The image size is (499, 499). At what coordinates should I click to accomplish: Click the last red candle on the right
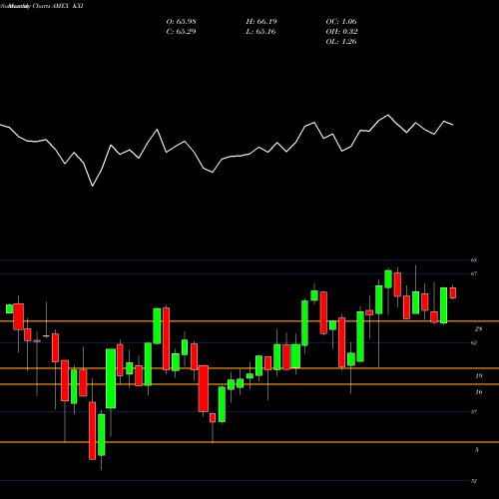(x=453, y=293)
